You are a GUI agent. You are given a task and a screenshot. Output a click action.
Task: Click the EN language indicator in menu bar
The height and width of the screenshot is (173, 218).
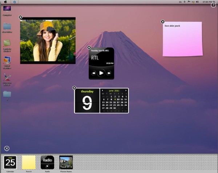181,2
